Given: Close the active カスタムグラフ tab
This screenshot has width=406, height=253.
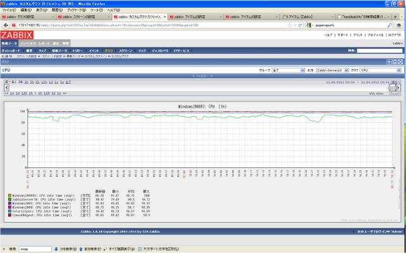Looking at the screenshot, I should pyautogui.click(x=165, y=17).
